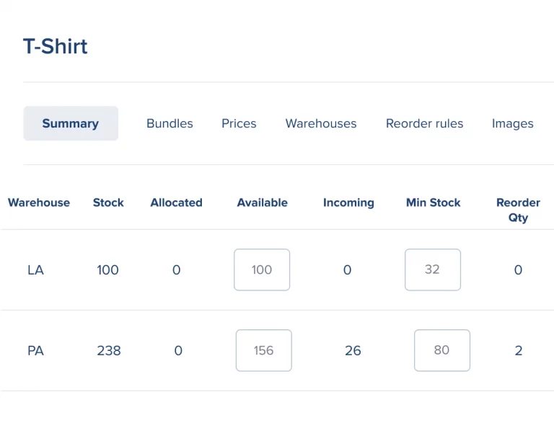Click the Reorder Qty column header
This screenshot has width=554, height=441.
point(518,210)
